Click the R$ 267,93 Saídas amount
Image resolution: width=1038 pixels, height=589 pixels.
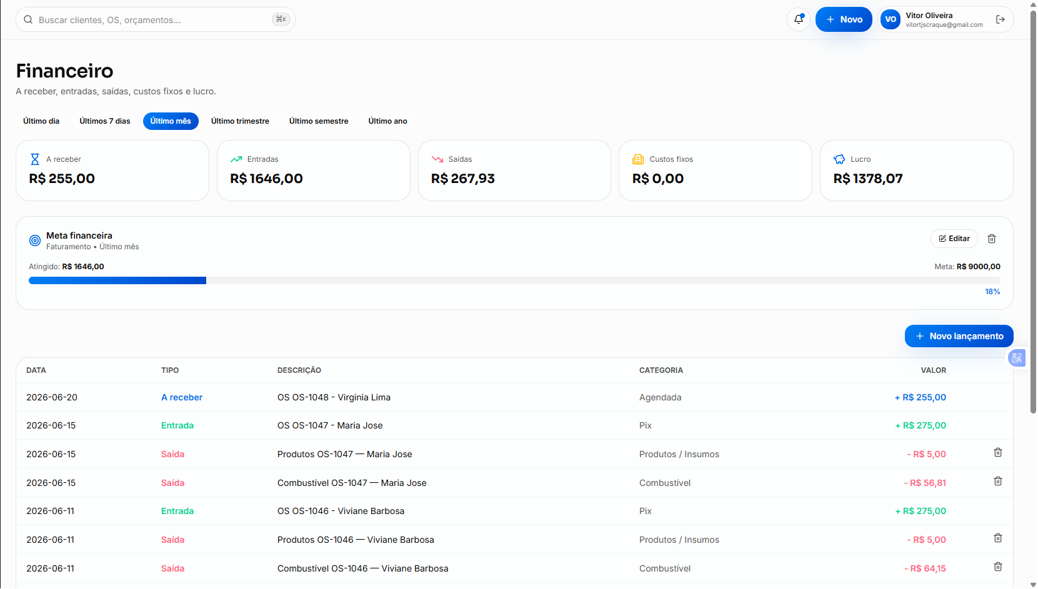click(x=463, y=179)
